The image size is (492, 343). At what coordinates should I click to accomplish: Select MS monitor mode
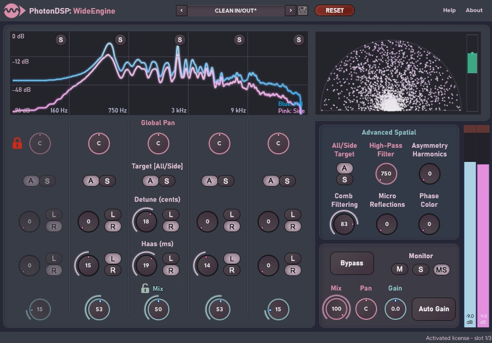pos(441,269)
